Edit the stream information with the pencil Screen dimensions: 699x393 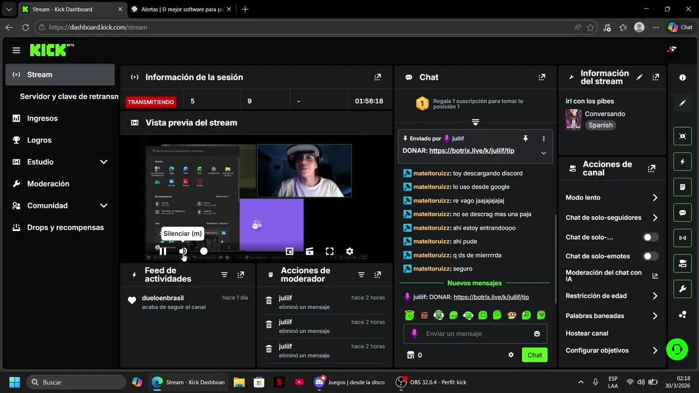639,78
